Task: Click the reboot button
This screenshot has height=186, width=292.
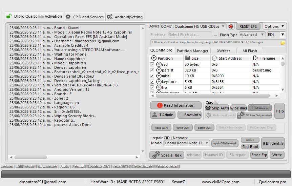Action: click(250, 140)
